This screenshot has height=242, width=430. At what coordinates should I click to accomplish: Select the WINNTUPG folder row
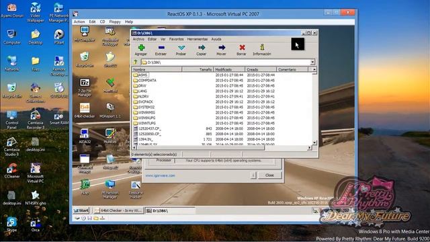[x=222, y=123]
